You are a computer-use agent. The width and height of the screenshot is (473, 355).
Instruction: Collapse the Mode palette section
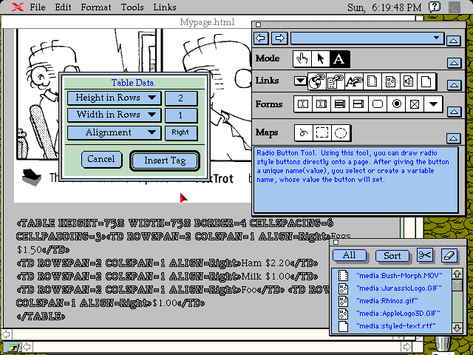click(x=455, y=62)
